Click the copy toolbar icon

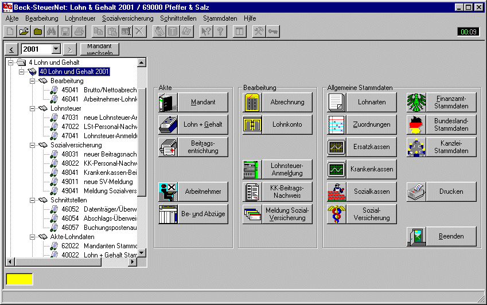click(x=99, y=32)
